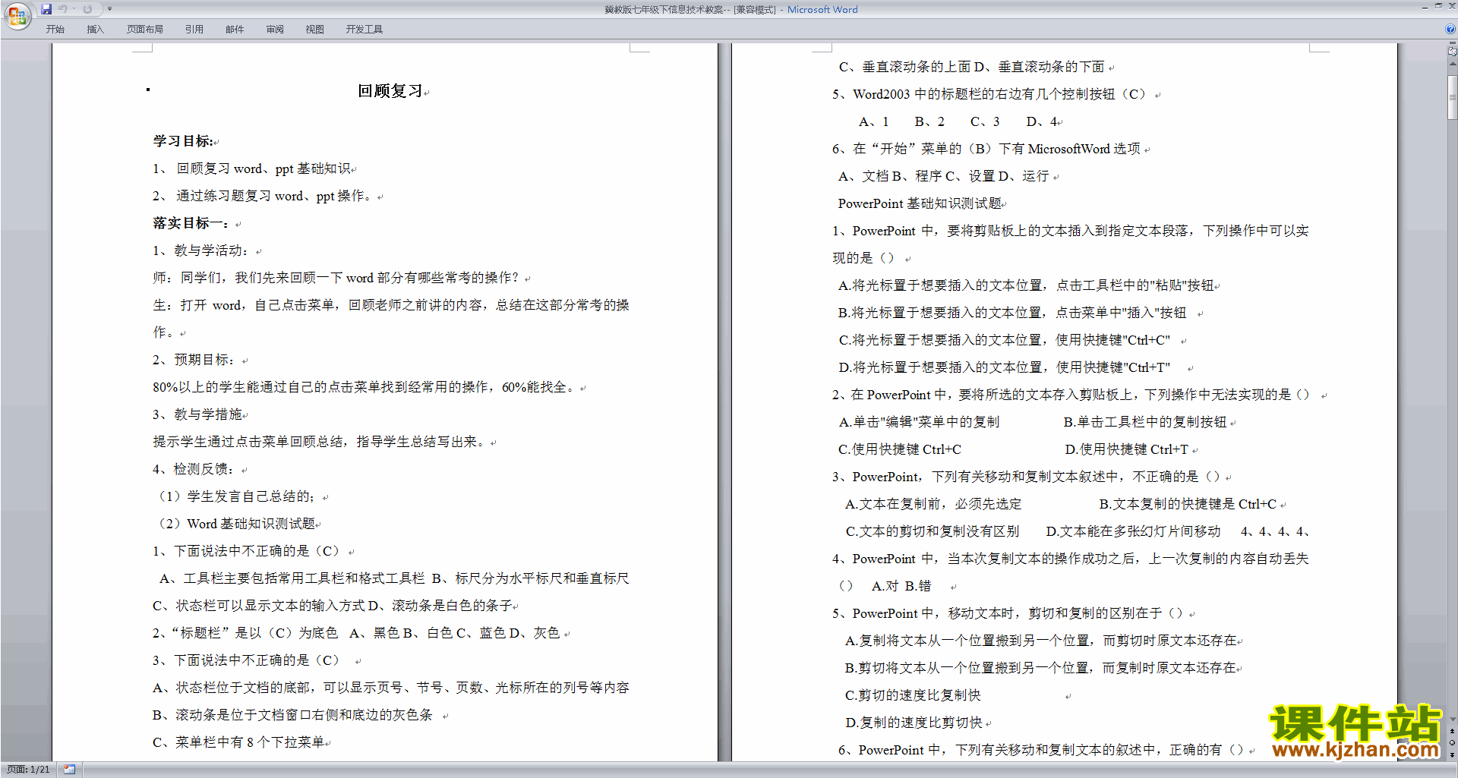Viewport: 1458px width, 778px height.
Task: Select the 页面布局 ribbon tab
Action: 145,30
